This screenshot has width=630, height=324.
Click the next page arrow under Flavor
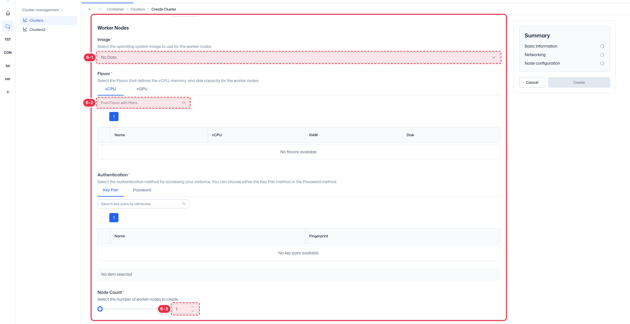tap(126, 117)
